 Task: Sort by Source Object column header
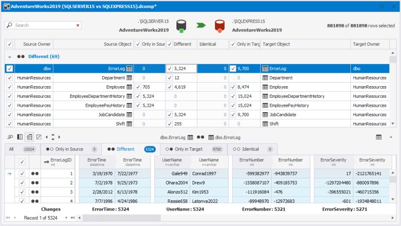(x=93, y=44)
